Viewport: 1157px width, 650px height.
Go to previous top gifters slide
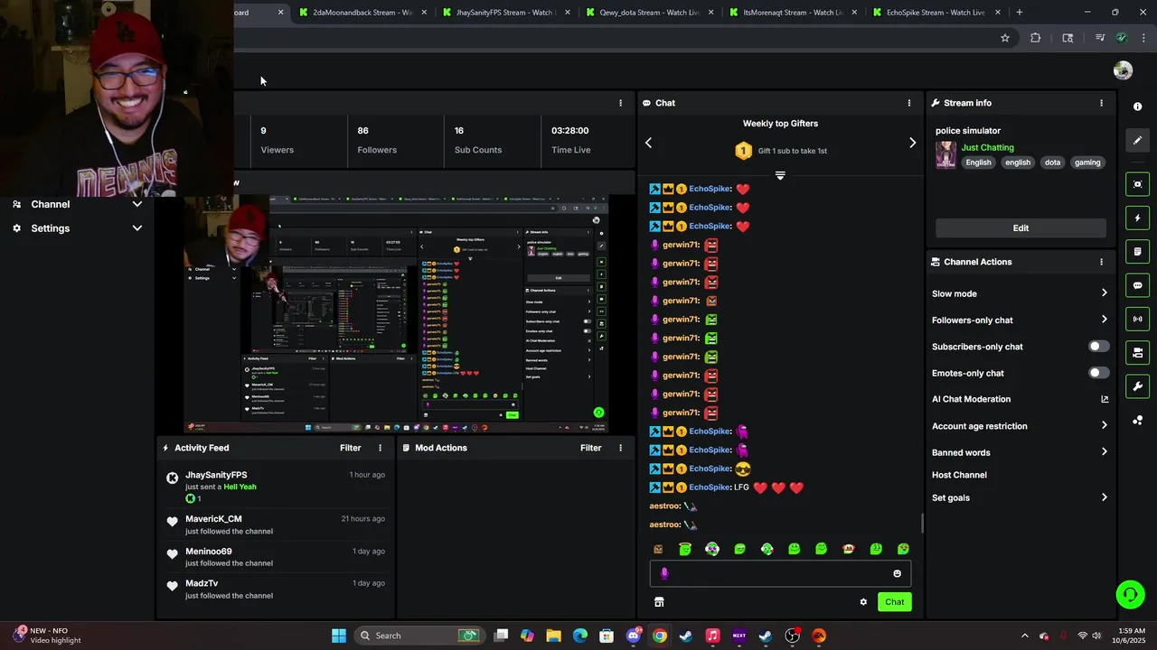coord(648,143)
